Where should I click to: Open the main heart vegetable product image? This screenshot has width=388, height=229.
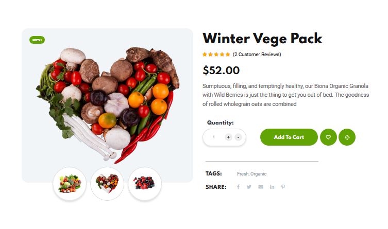point(107,105)
